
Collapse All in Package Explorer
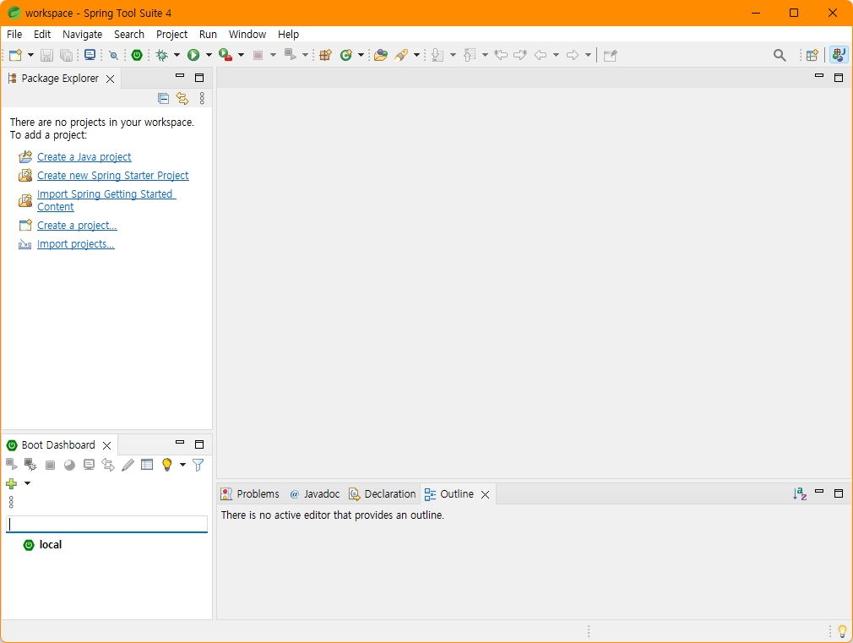[163, 99]
